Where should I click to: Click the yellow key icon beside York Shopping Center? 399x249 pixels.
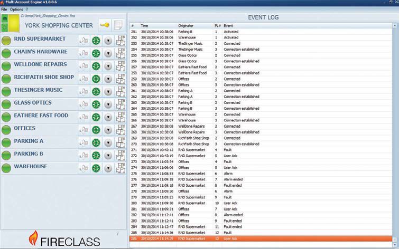pyautogui.click(x=105, y=25)
